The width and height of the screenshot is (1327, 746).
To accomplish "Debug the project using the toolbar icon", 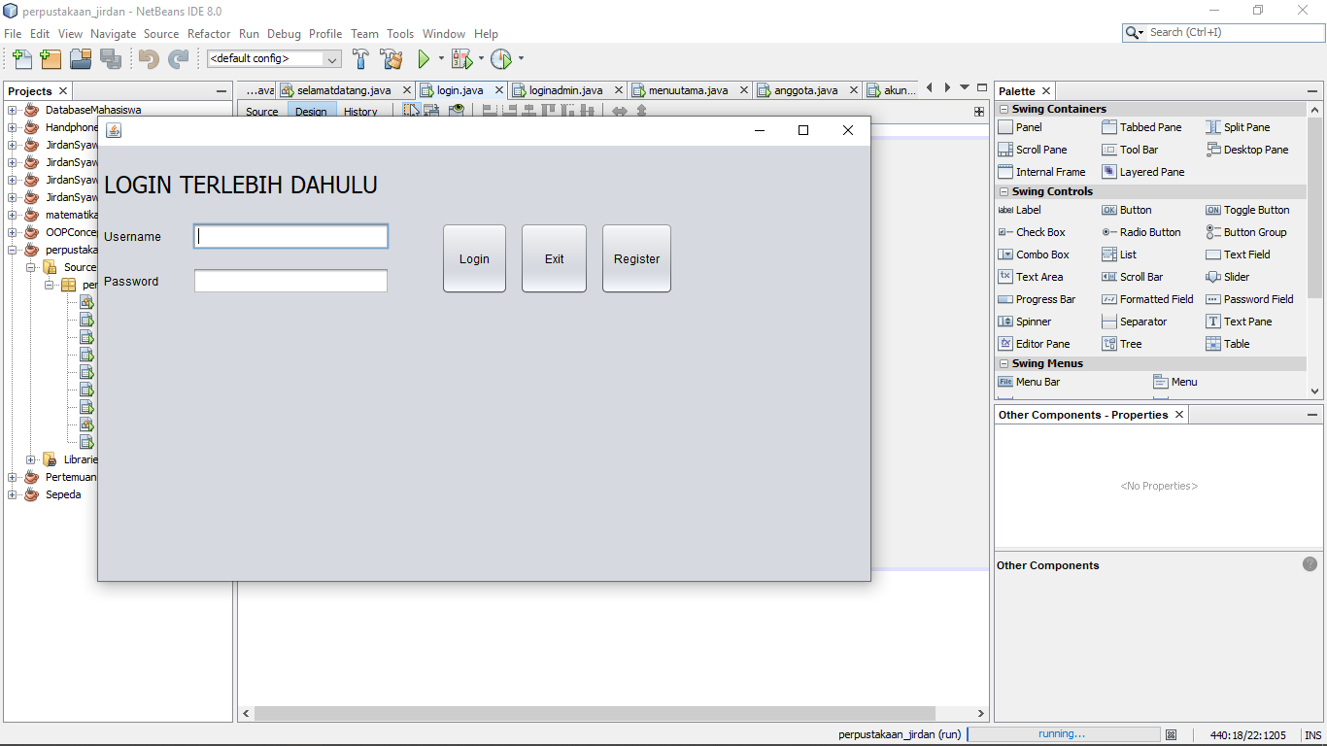I will pyautogui.click(x=461, y=59).
